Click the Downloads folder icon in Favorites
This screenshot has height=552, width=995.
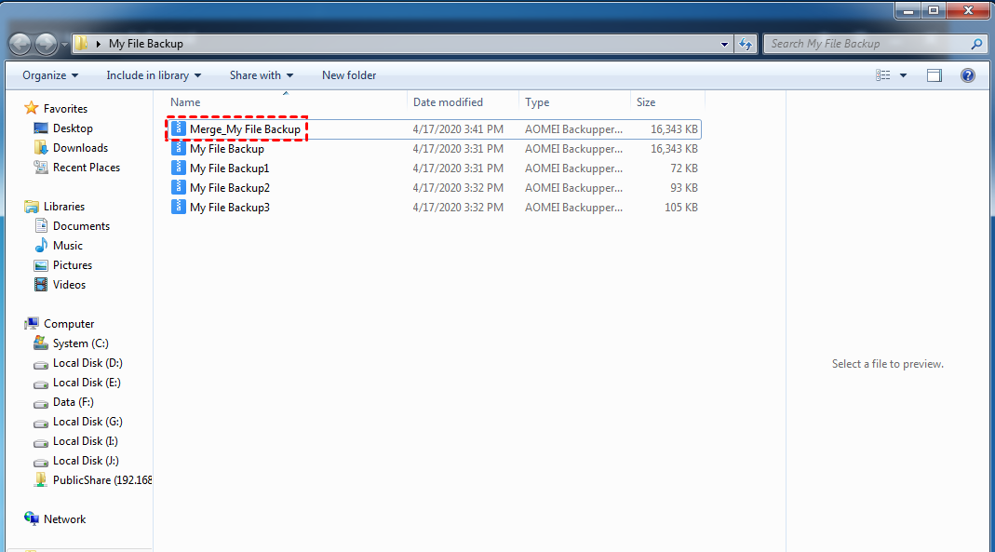pos(41,148)
